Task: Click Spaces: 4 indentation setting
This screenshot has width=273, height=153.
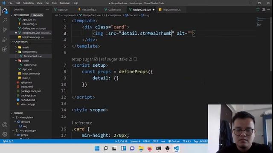Action: (x=135, y=142)
